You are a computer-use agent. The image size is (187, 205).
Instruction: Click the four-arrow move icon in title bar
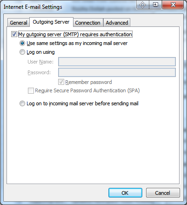point(142,5)
